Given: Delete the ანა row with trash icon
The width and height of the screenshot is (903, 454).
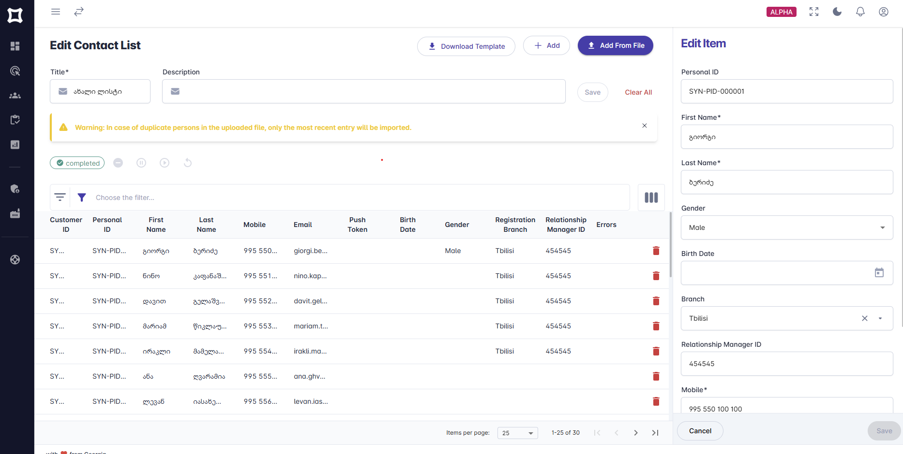Looking at the screenshot, I should pyautogui.click(x=656, y=376).
